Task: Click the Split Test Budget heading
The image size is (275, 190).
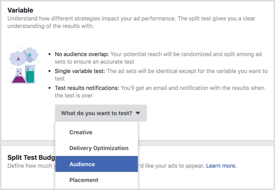Action: pos(31,157)
